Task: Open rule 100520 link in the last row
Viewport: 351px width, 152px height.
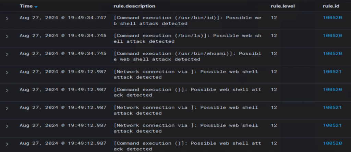Action: [332, 143]
